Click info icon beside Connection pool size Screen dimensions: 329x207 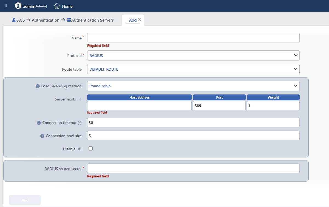point(42,136)
